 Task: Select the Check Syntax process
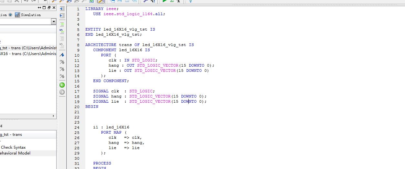click(13, 147)
